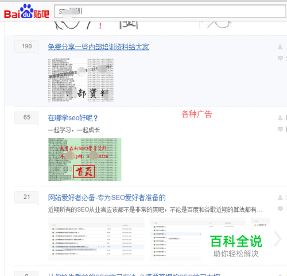
Task: Click author icon of the 190-reply post
Action: point(280,47)
